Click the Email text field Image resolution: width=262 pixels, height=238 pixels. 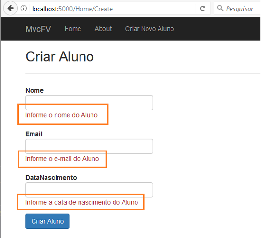point(89,146)
